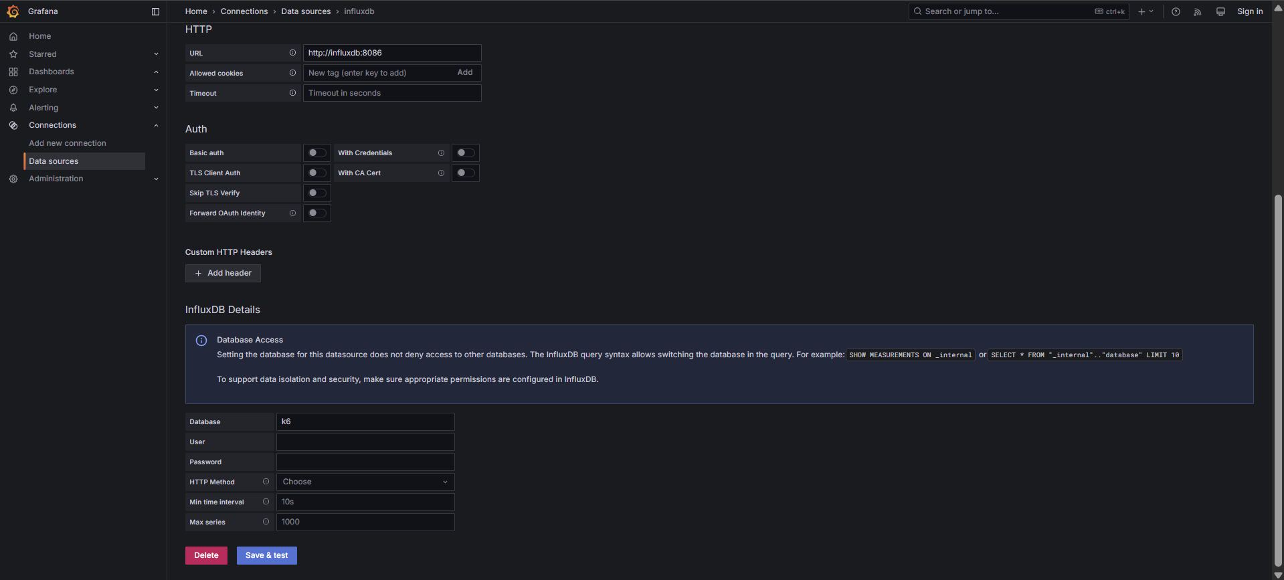
Task: Open Dashboards in the sidebar menu
Action: 52,72
